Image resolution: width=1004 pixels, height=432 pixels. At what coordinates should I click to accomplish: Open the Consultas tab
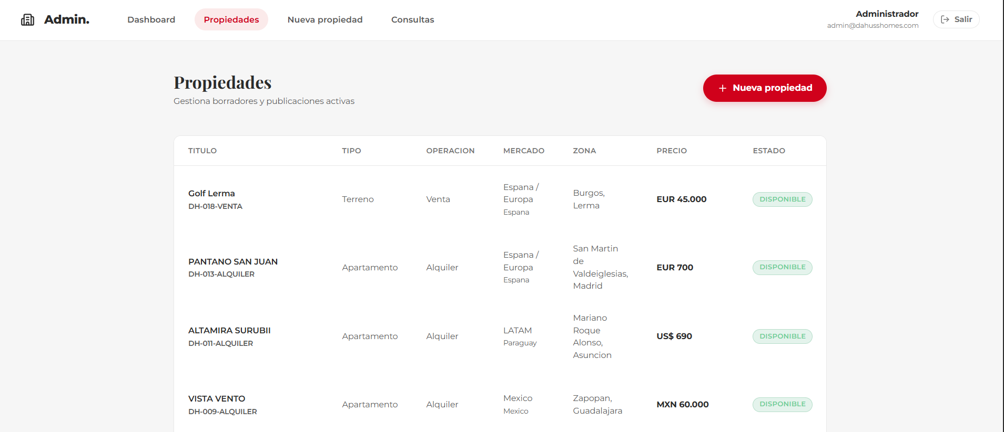413,19
